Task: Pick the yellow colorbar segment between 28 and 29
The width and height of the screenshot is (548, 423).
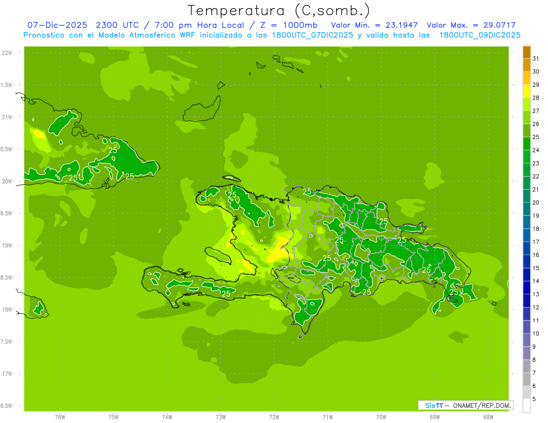Action: (x=527, y=91)
